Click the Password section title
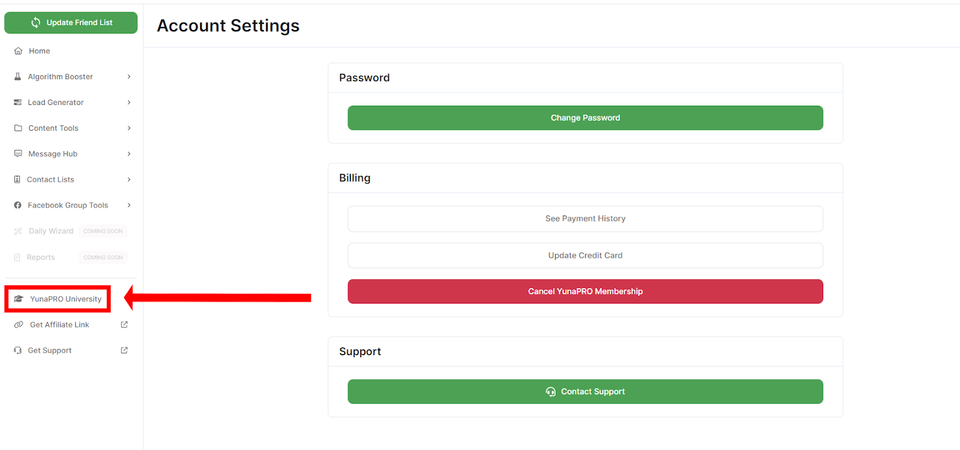960x450 pixels. coord(364,78)
